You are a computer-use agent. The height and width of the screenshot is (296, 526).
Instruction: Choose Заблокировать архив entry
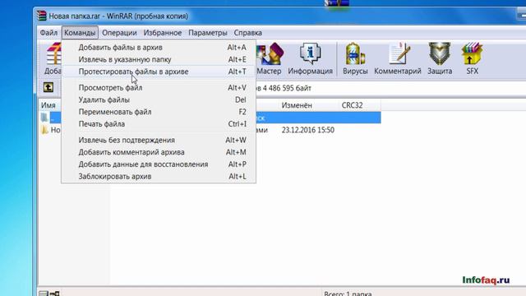(159, 176)
